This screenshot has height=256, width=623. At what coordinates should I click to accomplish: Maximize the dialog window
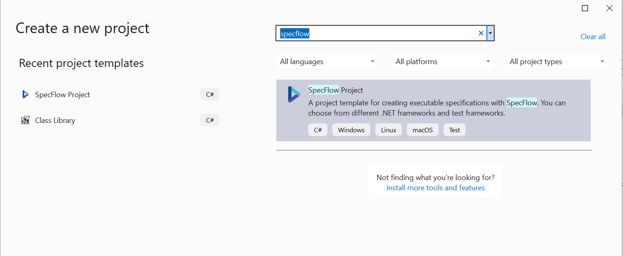[x=585, y=8]
